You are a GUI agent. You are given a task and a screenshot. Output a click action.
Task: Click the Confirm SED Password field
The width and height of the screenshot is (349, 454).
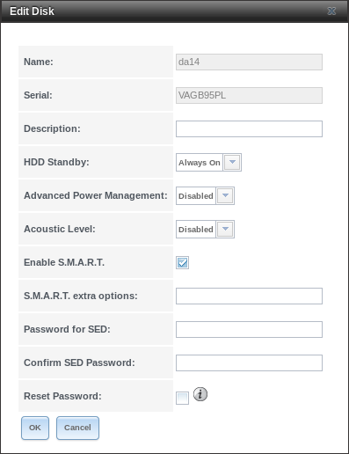tap(249, 362)
